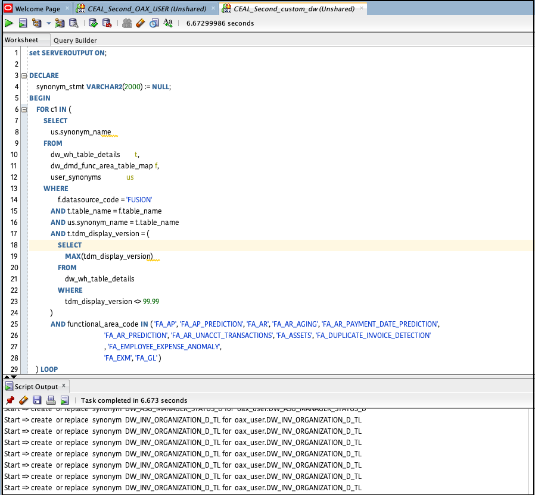Open the CEAL_Second_OAX_USER worksheet tab
535x495 pixels.
tap(147, 9)
